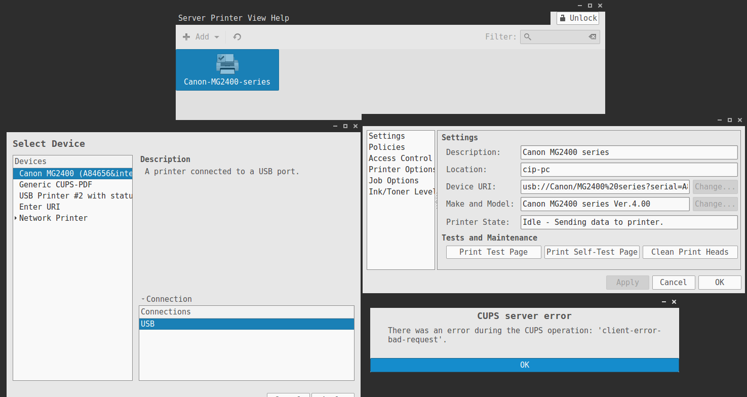747x397 pixels.
Task: Open the Access Control page
Action: (x=401, y=158)
